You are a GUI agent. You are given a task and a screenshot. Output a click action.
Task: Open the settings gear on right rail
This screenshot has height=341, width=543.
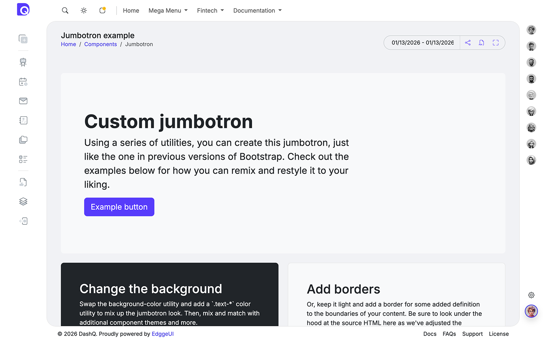531,295
